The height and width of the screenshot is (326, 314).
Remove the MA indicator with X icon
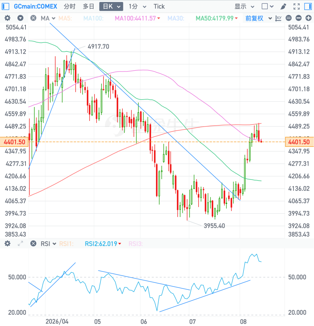coord(33,18)
